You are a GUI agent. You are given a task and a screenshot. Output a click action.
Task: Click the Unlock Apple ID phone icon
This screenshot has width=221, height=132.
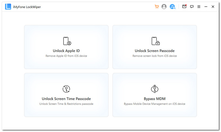(x=67, y=41)
